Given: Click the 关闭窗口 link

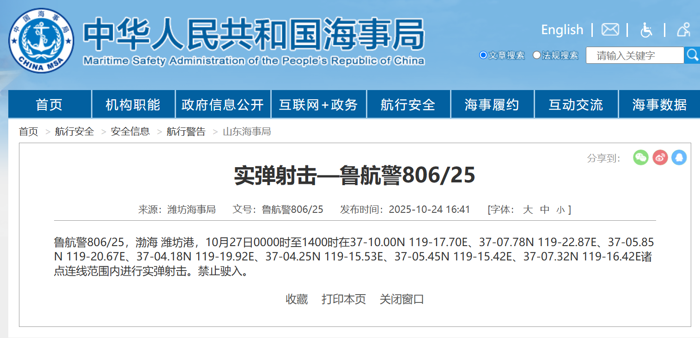Looking at the screenshot, I should 402,299.
